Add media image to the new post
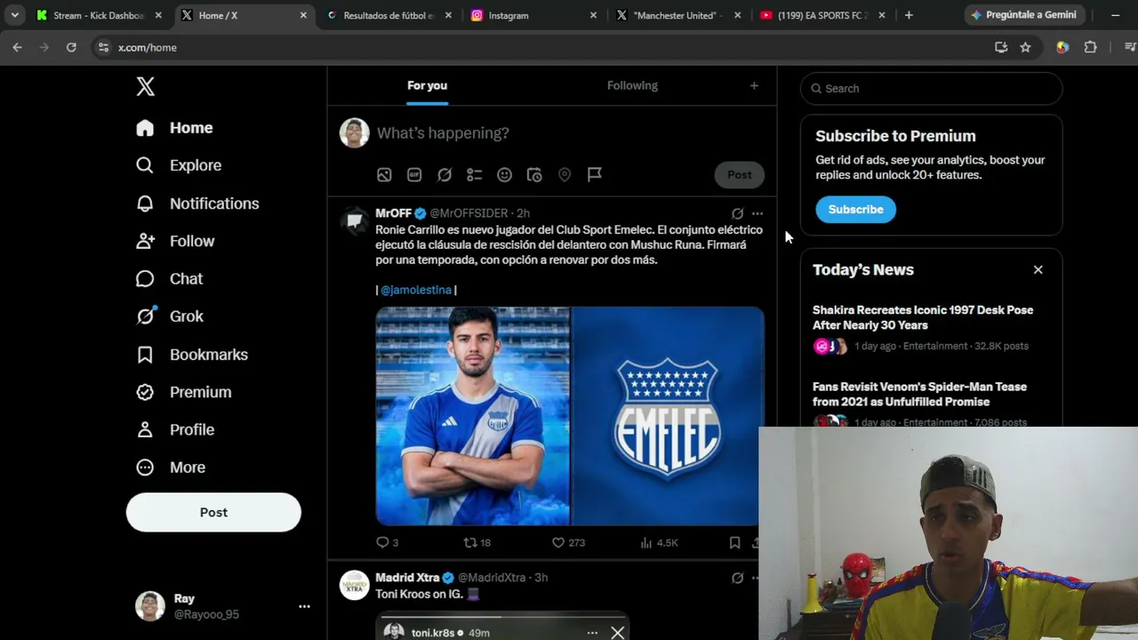Screen dimensions: 1138x640 [384, 175]
